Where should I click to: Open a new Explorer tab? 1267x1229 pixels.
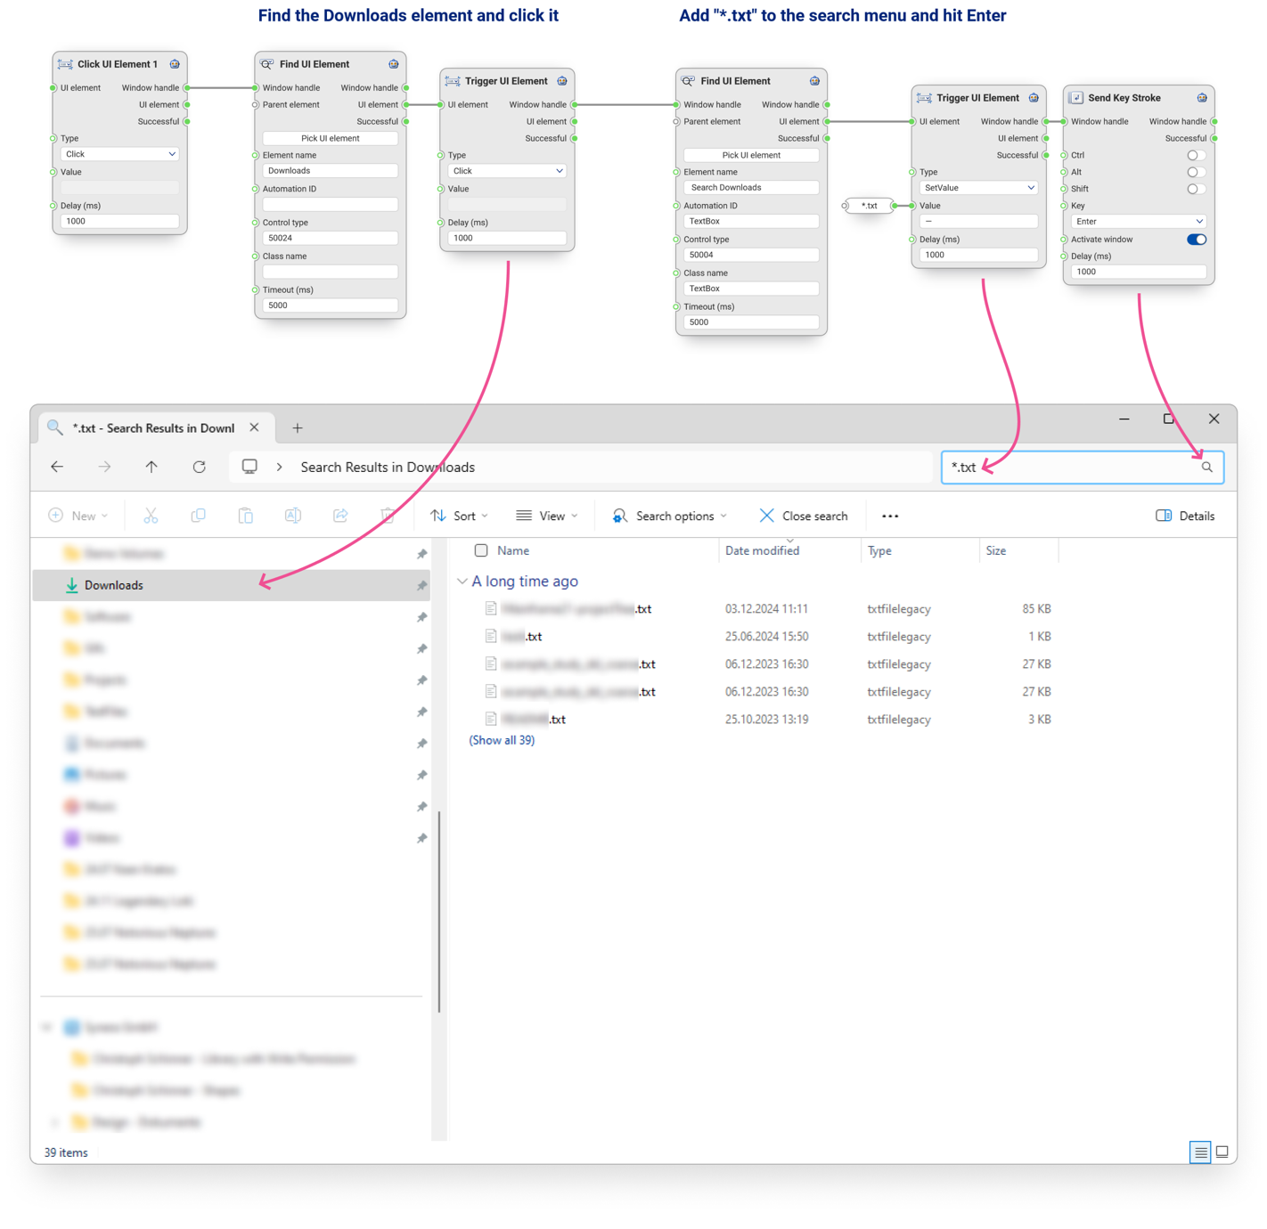298,428
